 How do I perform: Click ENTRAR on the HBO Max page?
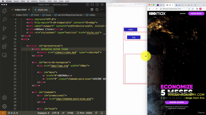[183, 13]
